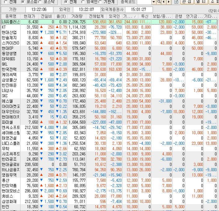219x211 pixels.
Task: Sort by the 전체합계 column header
Action: [96, 16]
